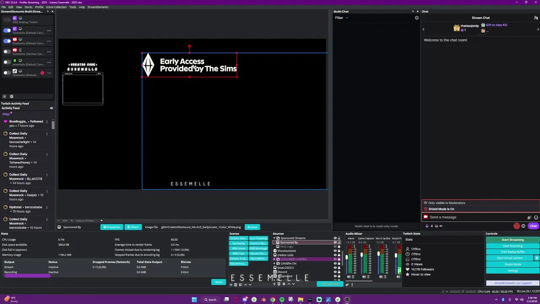Hide the Shoutoutsssss source

pyautogui.click(x=335, y=251)
